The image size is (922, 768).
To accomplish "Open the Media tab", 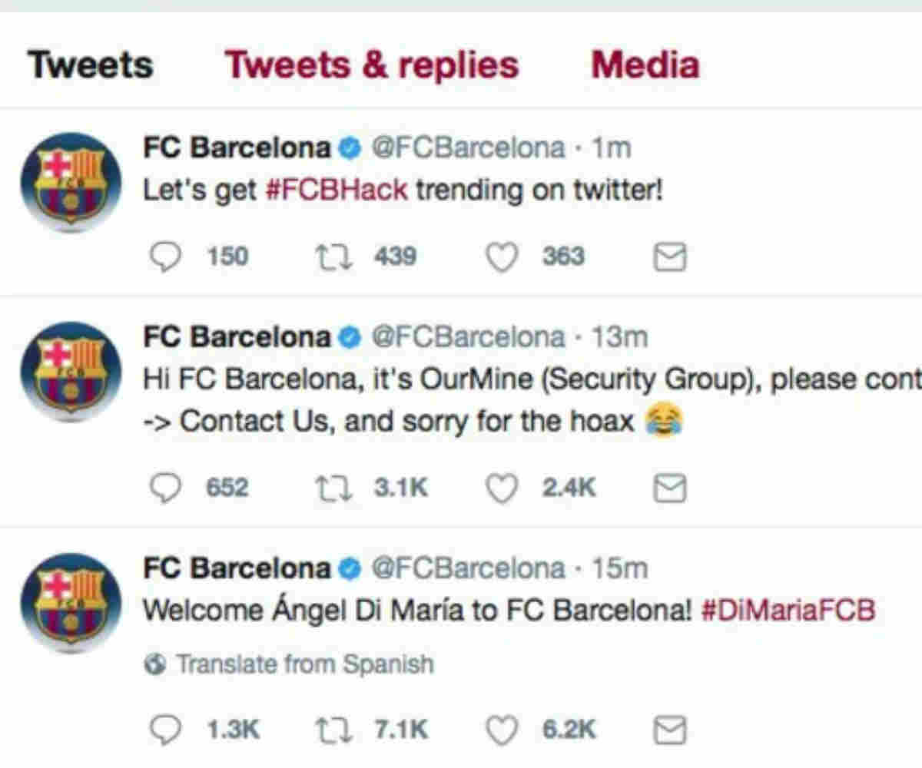I will (x=645, y=65).
